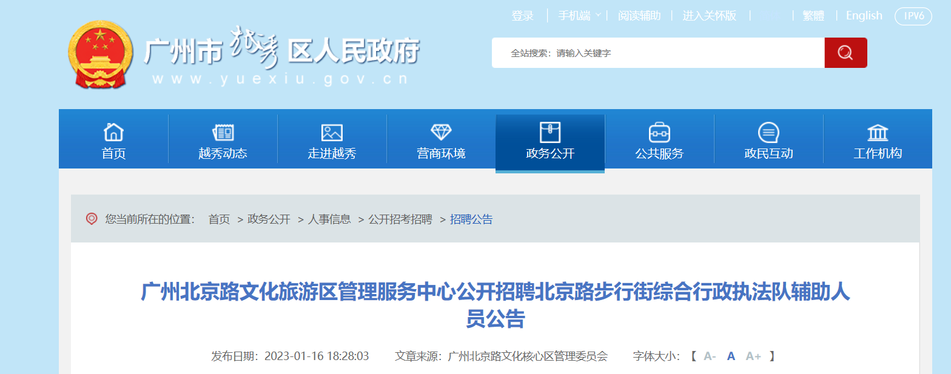Viewport: 951px width, 374px height.
Task: Click the 政务公开 breadcrumb link
Action: pyautogui.click(x=269, y=219)
